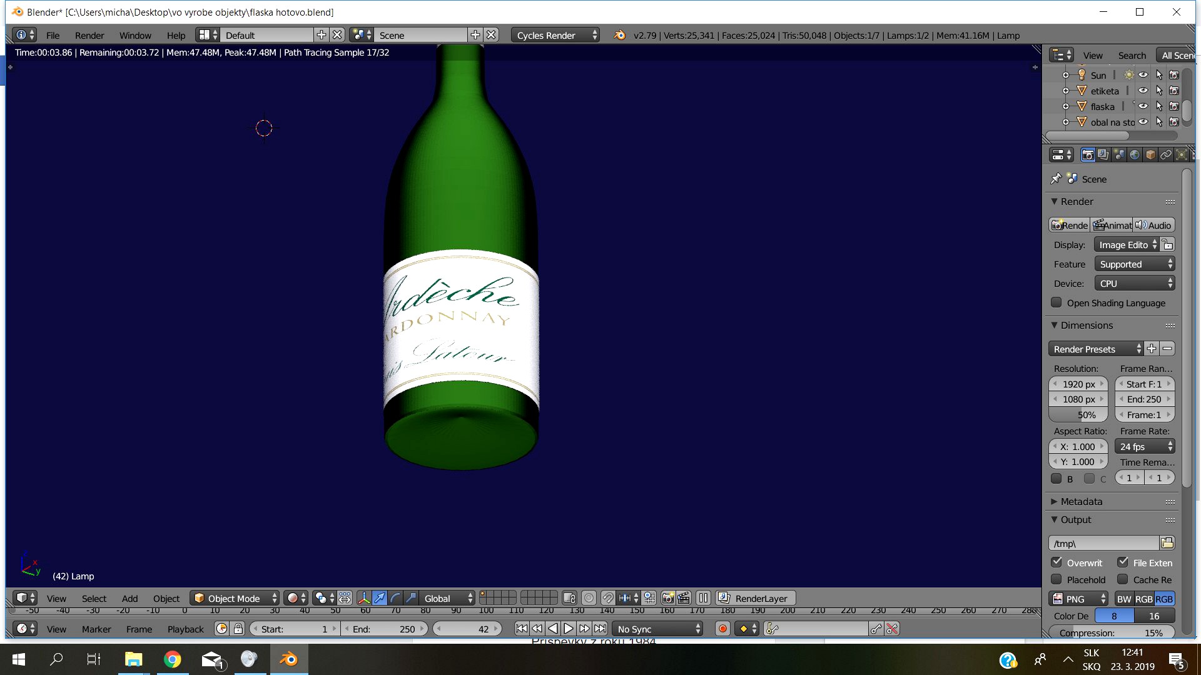Click the Sun lamp data icon in outliner
Viewport: 1201px width, 675px height.
click(x=1128, y=75)
